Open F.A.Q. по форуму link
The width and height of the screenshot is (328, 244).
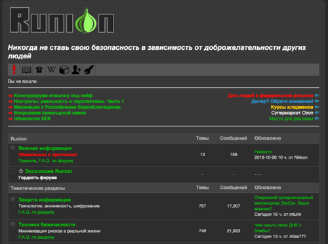click(56, 161)
